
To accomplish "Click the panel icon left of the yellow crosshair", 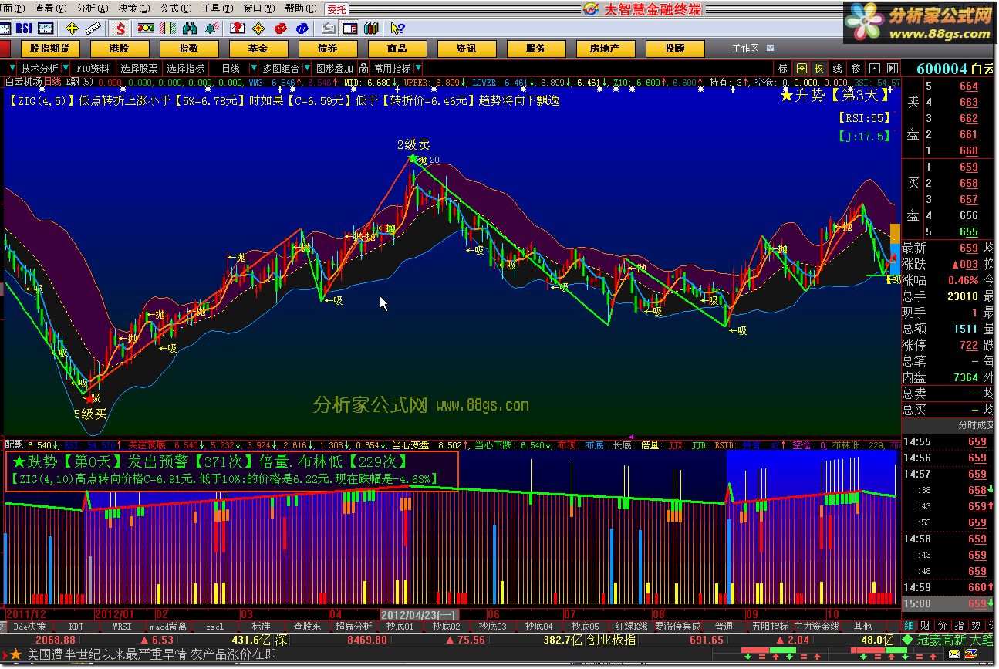I will 47,29.
